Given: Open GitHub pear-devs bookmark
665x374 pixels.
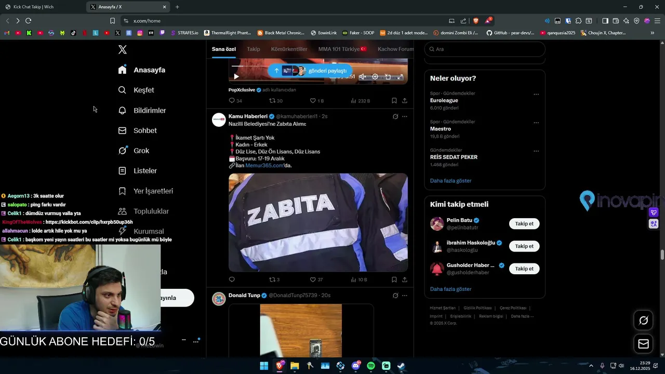Looking at the screenshot, I should coord(510,33).
